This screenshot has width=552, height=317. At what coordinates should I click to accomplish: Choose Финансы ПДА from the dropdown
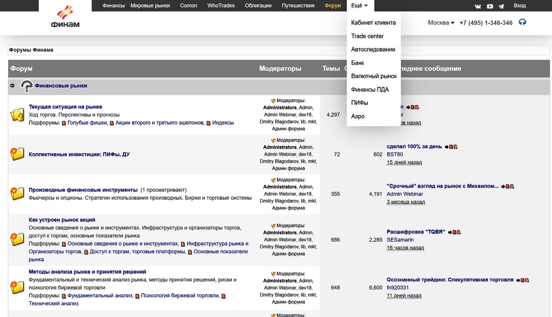pyautogui.click(x=370, y=89)
